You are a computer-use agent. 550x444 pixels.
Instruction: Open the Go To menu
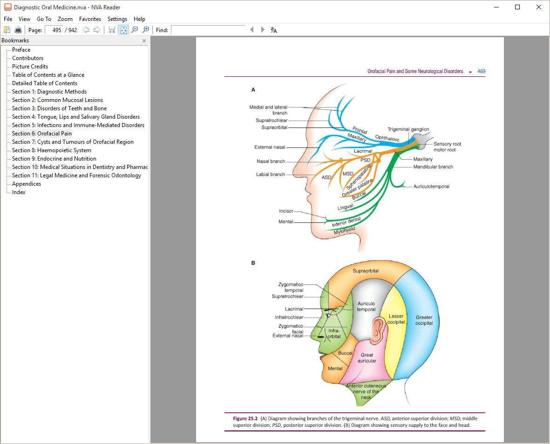pyautogui.click(x=44, y=19)
